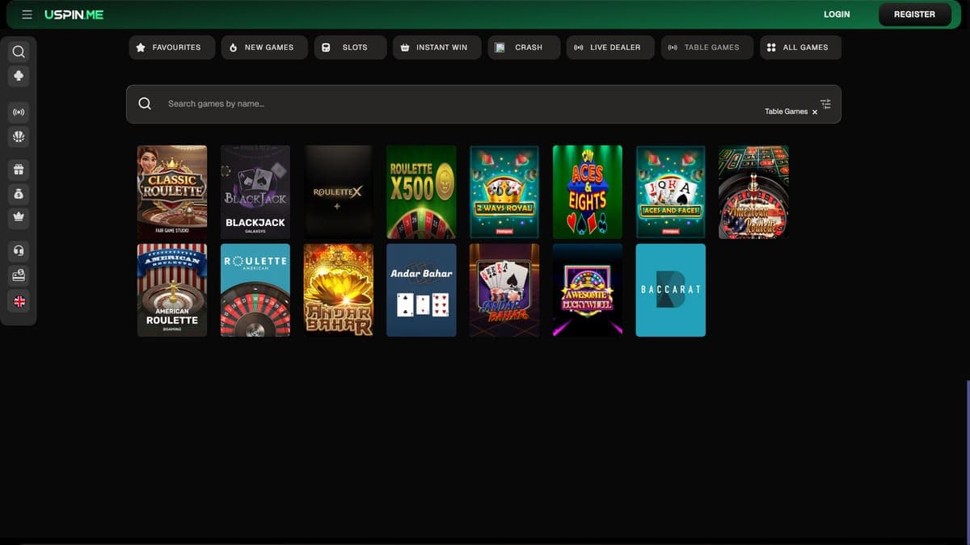Open the American Roulette BGaming tile
This screenshot has width=970, height=545.
click(172, 290)
